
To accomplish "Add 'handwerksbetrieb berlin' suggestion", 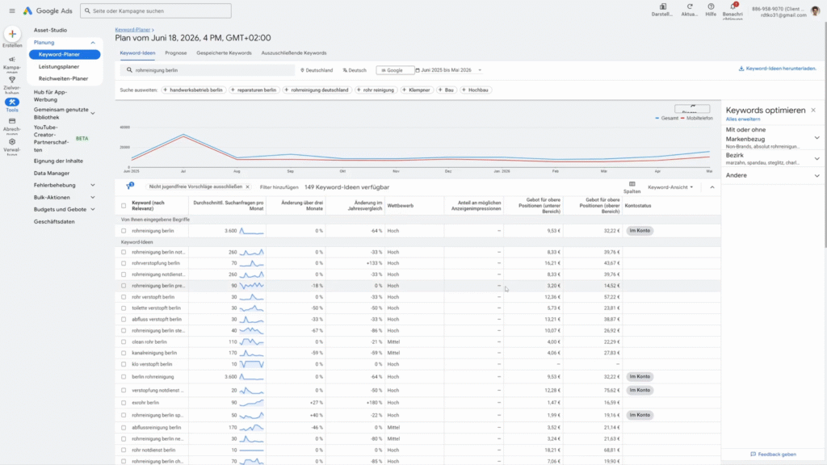I will [193, 90].
